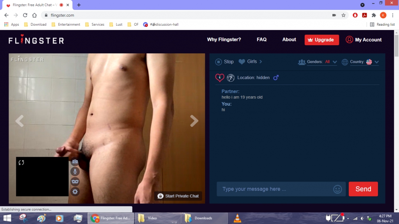The height and width of the screenshot is (224, 399).
Task: Go to previous partner with left arrow
Action: [x=19, y=121]
